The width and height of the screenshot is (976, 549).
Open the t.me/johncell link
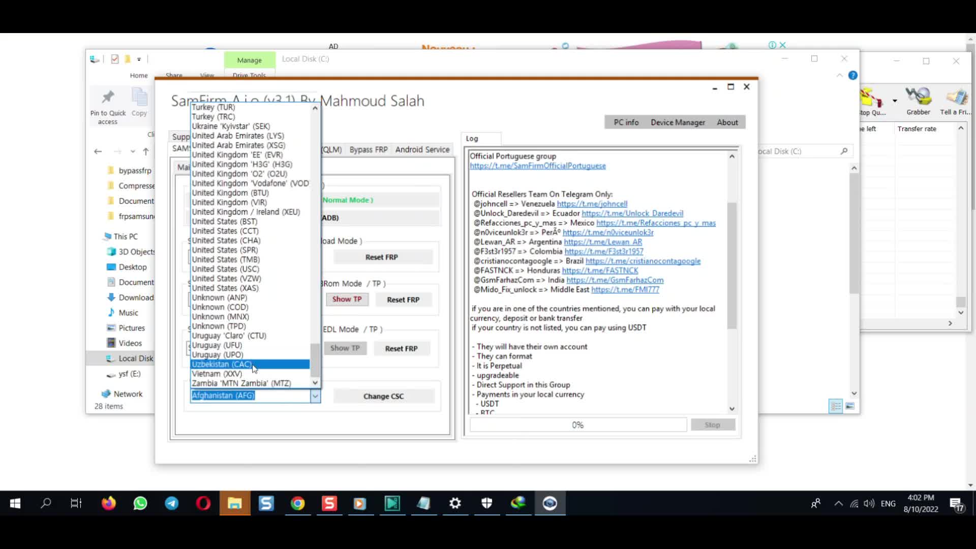(592, 204)
